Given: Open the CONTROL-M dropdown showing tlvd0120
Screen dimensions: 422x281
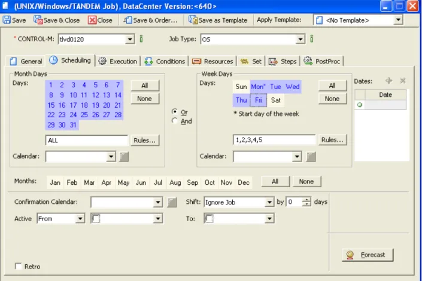Looking at the screenshot, I should click(x=130, y=39).
